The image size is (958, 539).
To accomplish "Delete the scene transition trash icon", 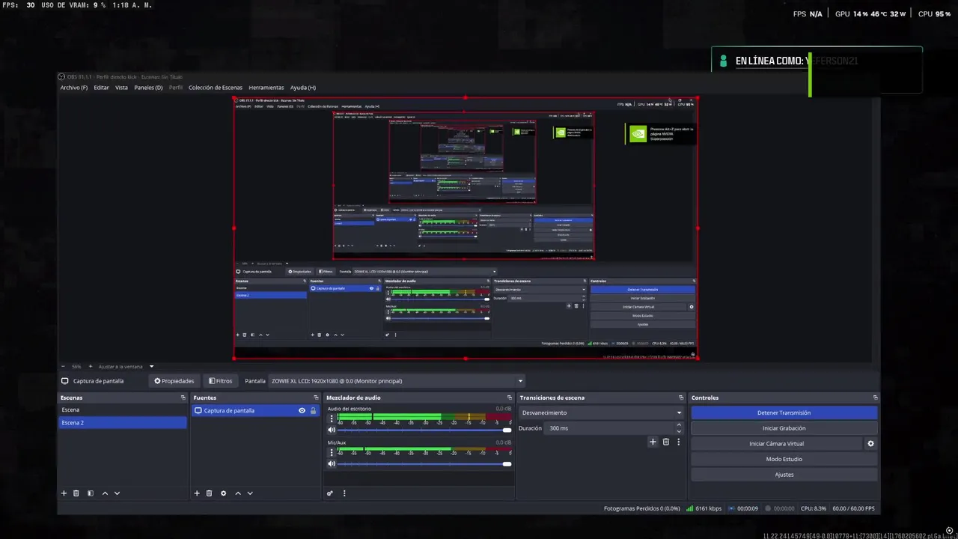I will coord(666,442).
